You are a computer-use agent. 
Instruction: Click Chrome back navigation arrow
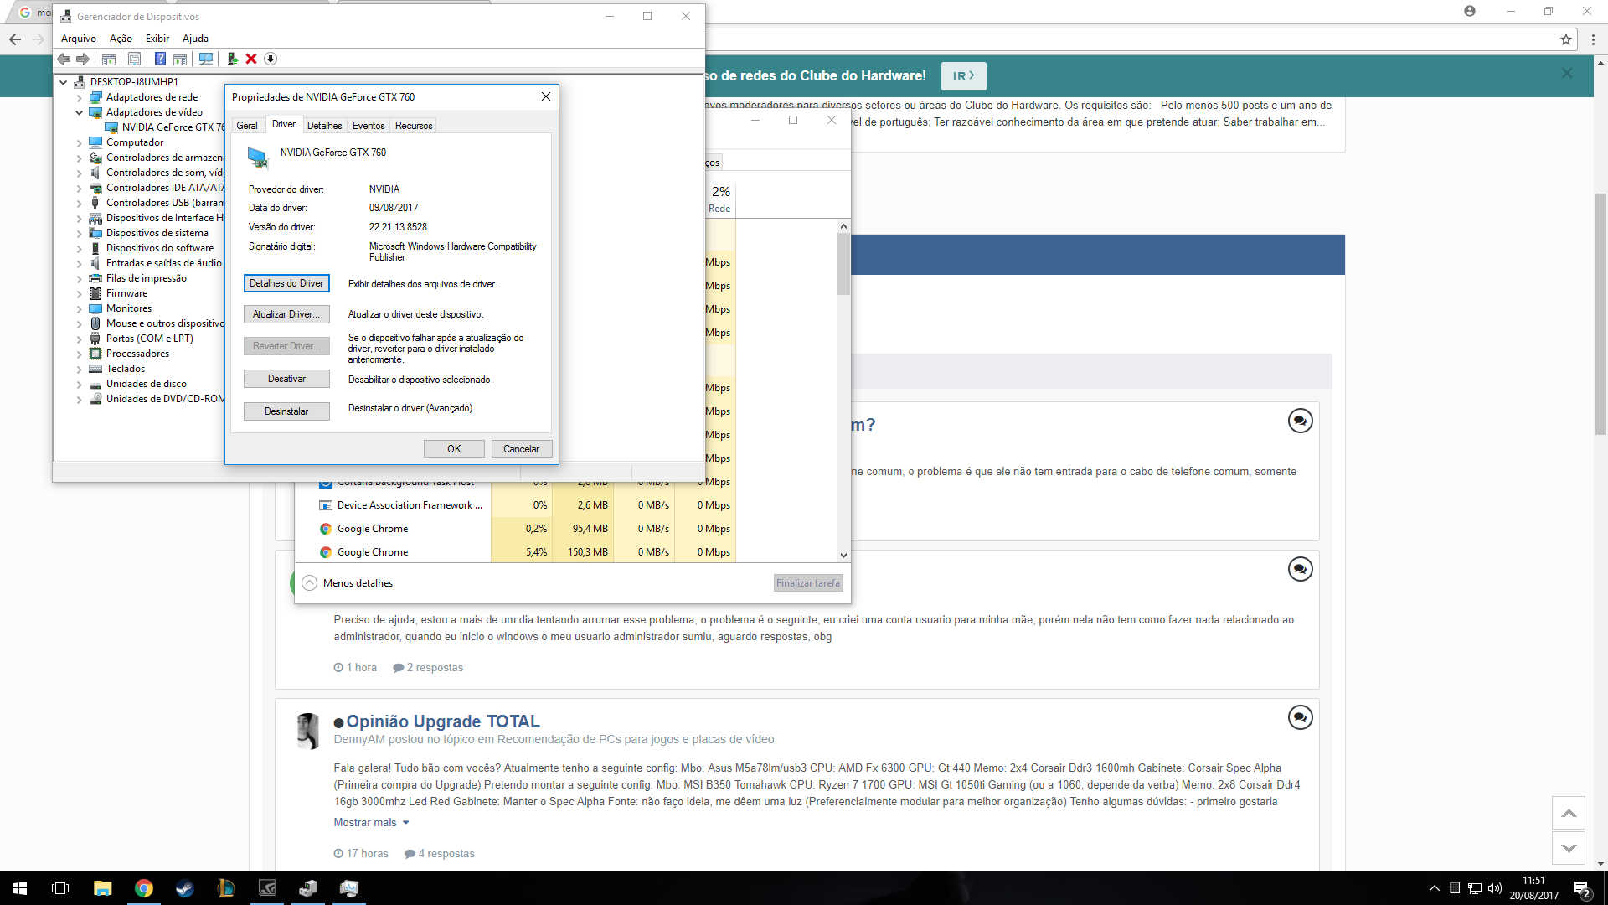tap(15, 39)
